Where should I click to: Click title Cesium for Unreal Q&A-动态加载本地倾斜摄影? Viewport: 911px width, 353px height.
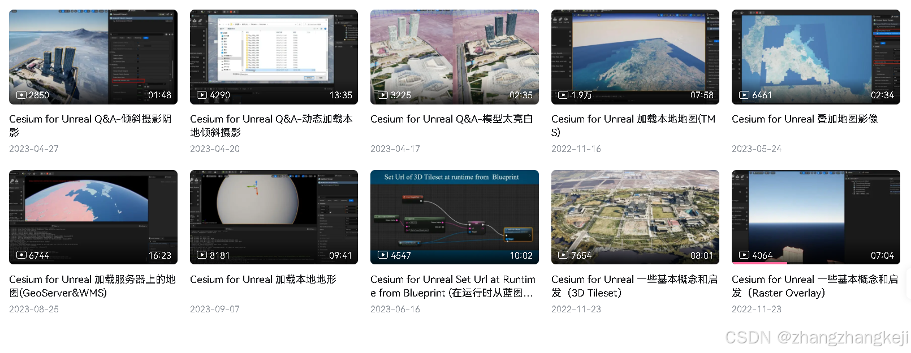tap(271, 125)
